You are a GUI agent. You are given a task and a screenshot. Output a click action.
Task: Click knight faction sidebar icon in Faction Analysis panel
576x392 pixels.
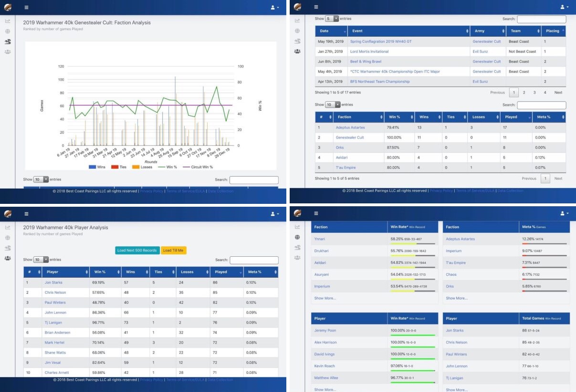coord(8,41)
